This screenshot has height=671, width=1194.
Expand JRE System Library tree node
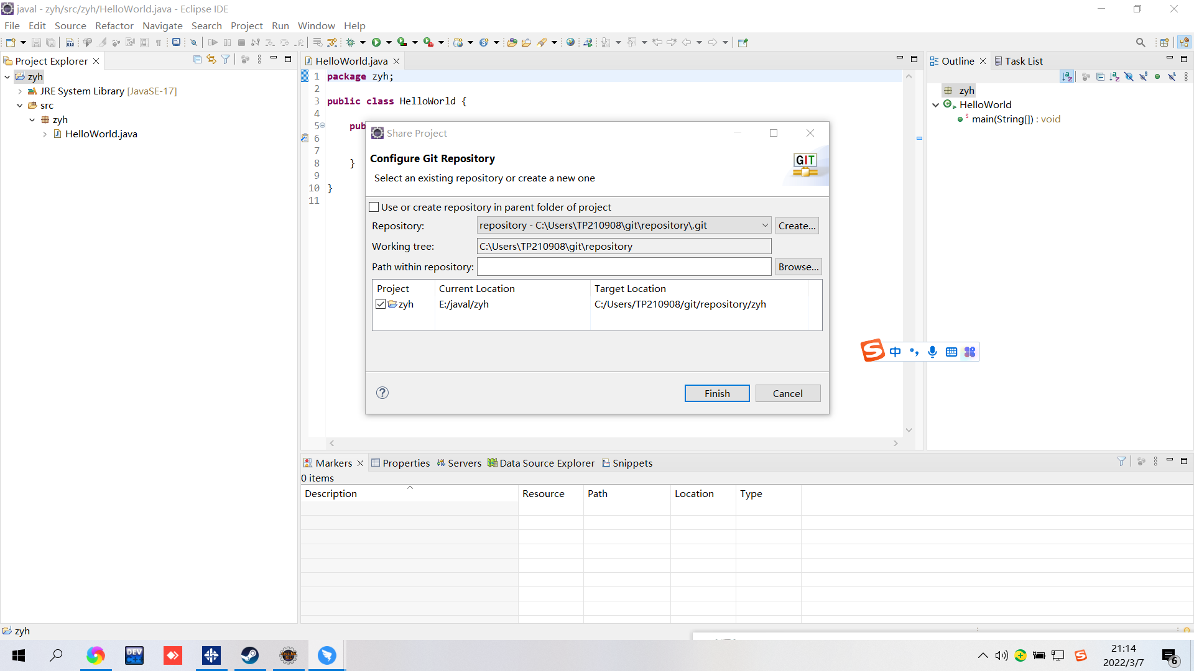(20, 91)
